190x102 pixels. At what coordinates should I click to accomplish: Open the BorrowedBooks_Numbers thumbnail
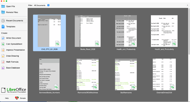click(49, 74)
